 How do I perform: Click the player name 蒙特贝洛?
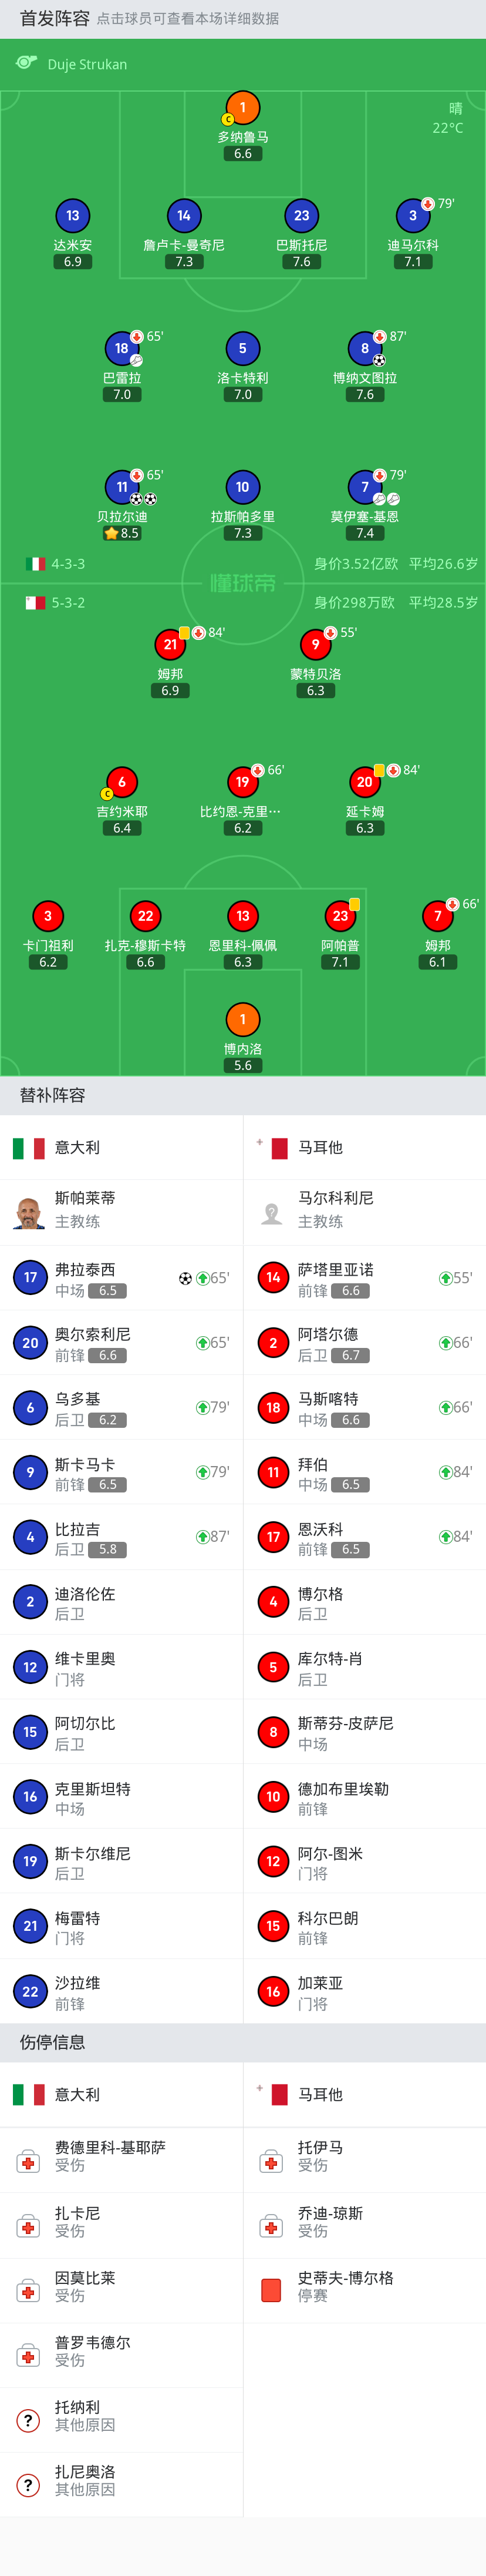click(x=315, y=674)
